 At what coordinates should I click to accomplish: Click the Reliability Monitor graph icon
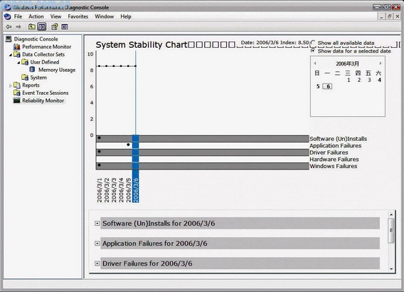17,100
